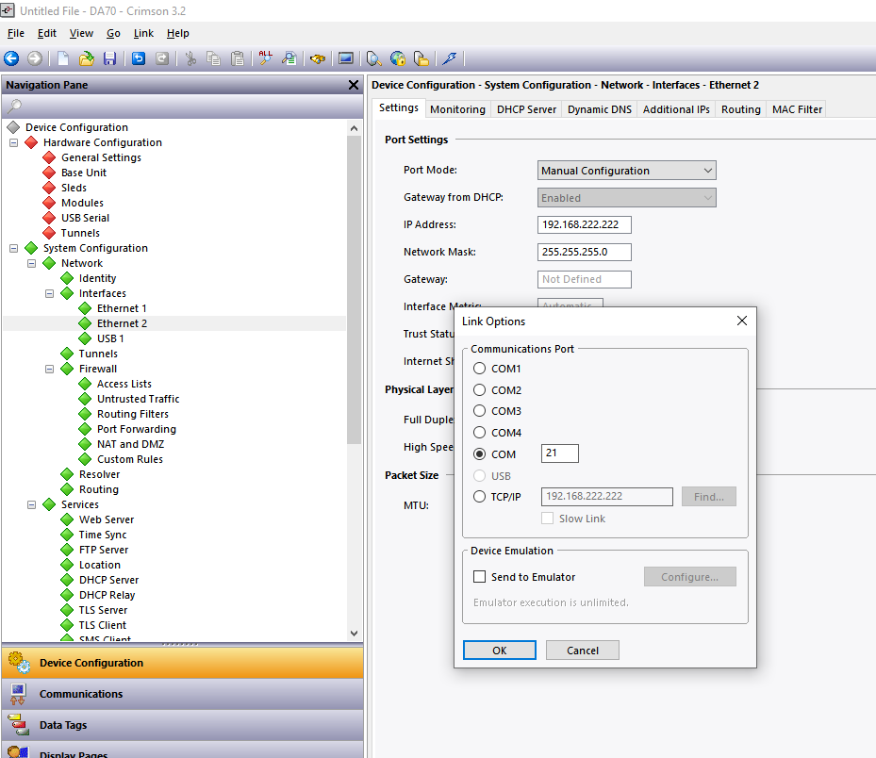Click the red diamond icon beside USB Serial
This screenshot has width=876, height=758.
coord(49,218)
